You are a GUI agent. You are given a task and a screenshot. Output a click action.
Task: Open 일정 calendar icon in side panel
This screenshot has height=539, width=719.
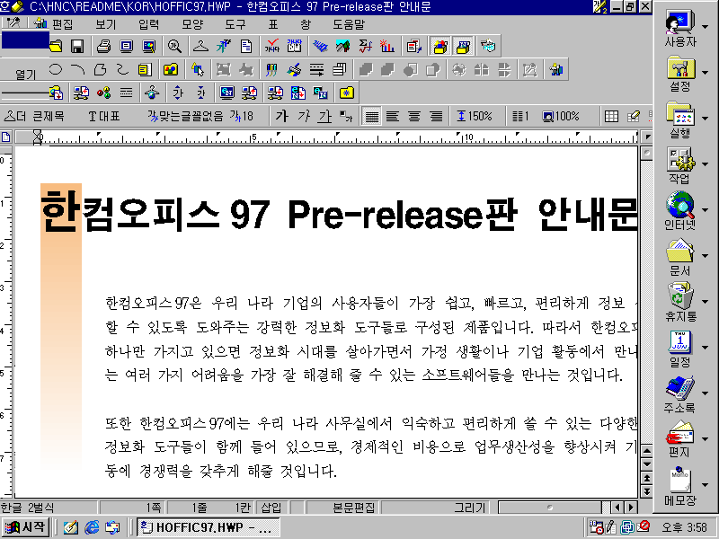click(x=680, y=349)
